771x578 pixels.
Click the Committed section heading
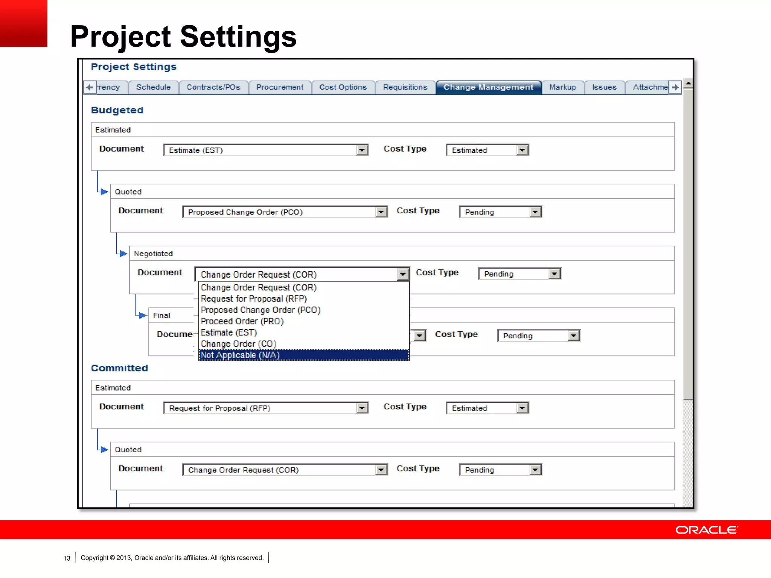coord(119,368)
